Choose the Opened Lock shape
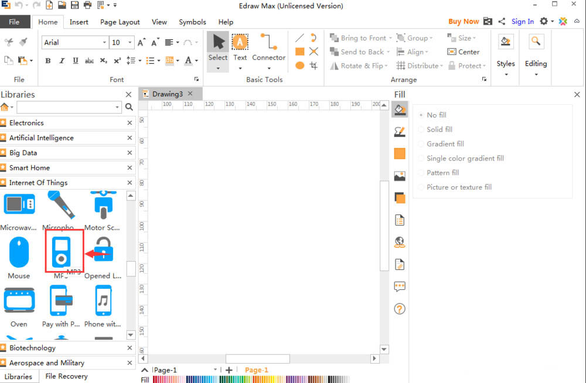 [x=103, y=251]
